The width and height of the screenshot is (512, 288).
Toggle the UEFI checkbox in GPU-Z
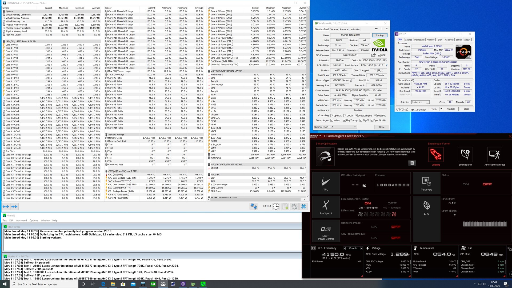click(x=379, y=55)
